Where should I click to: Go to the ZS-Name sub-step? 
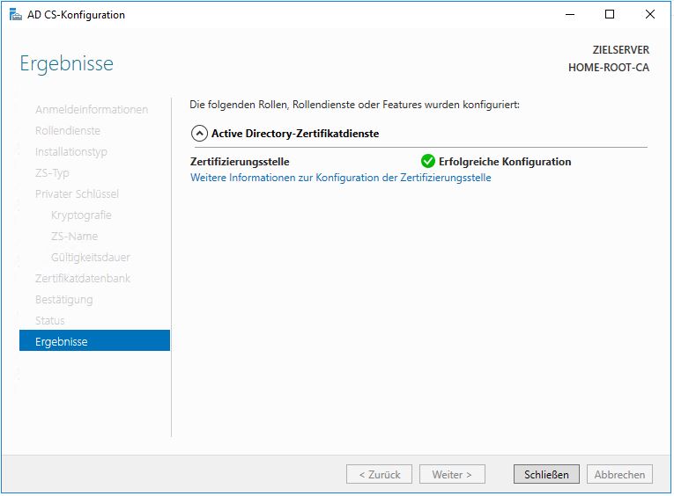pyautogui.click(x=74, y=236)
